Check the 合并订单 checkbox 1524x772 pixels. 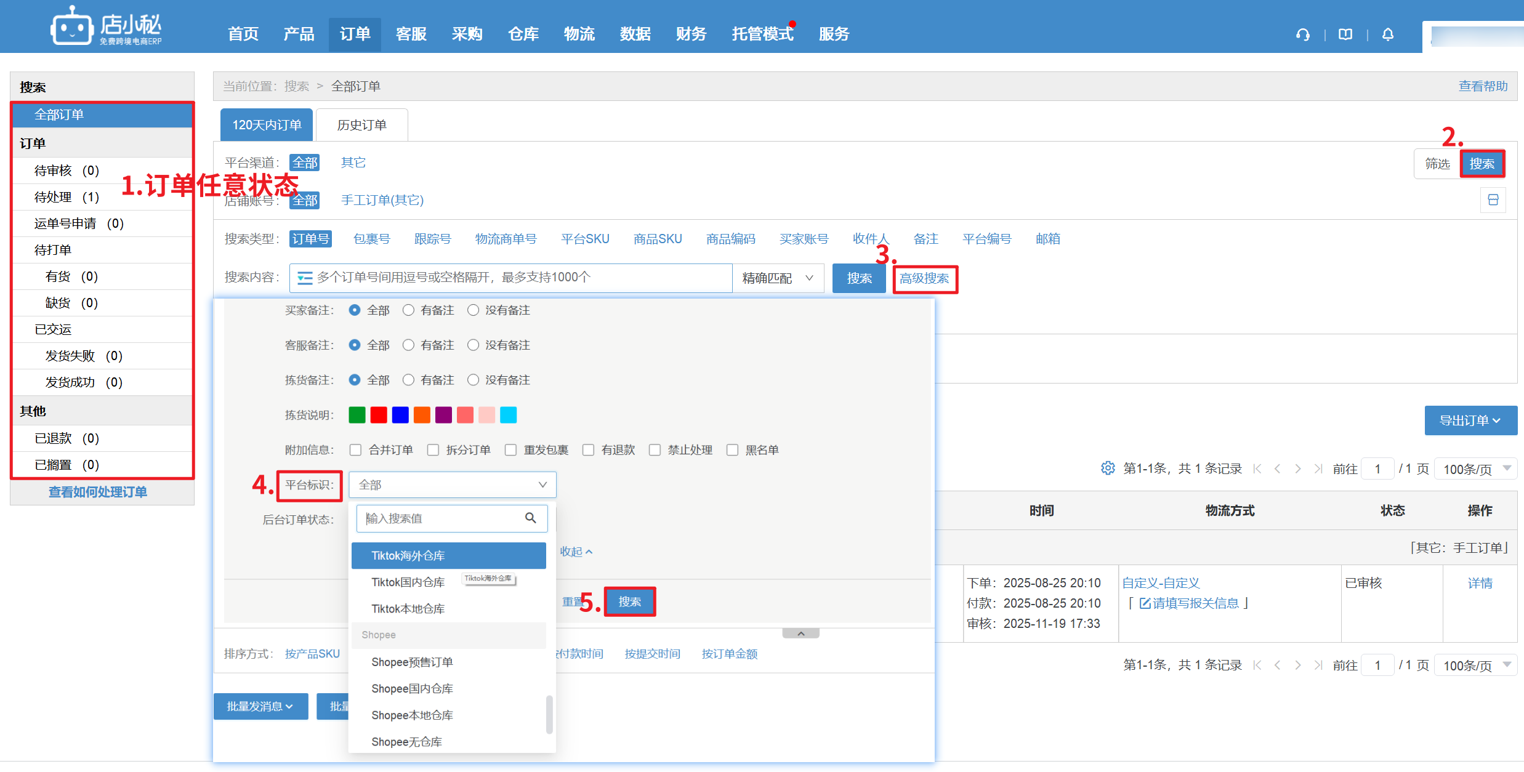point(355,450)
